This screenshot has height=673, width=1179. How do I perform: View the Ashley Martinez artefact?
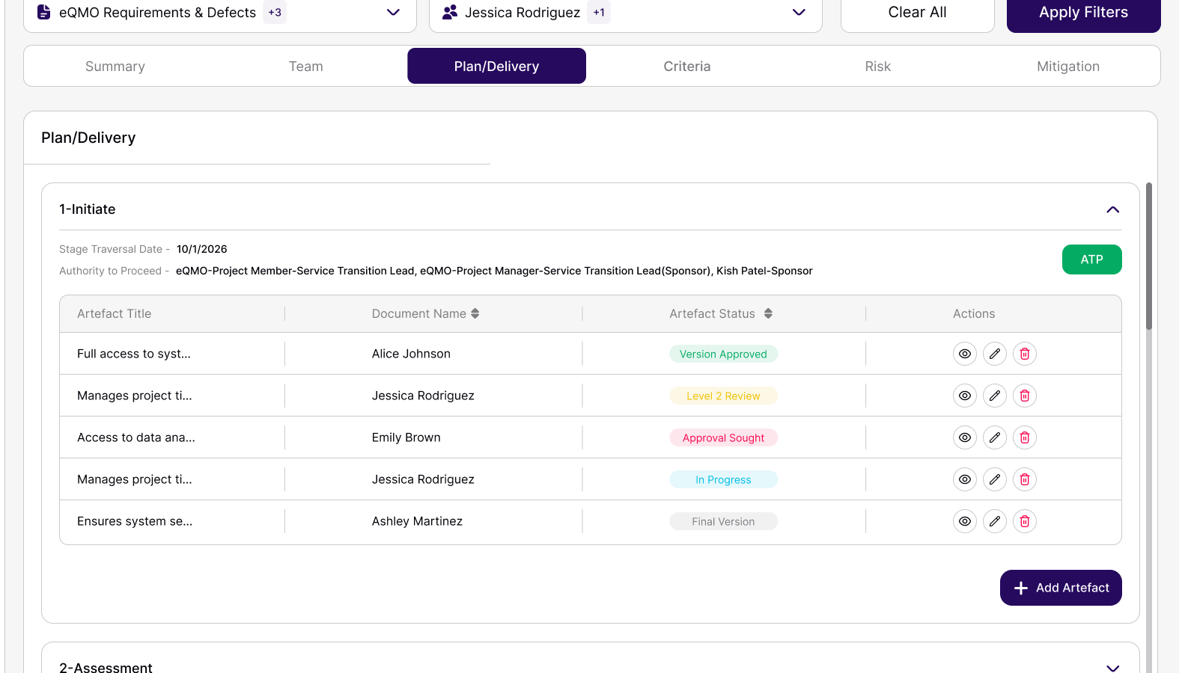(965, 521)
